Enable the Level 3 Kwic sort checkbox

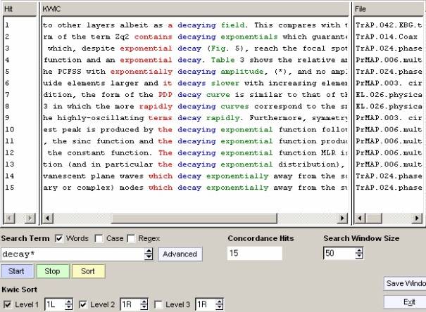pyautogui.click(x=158, y=304)
